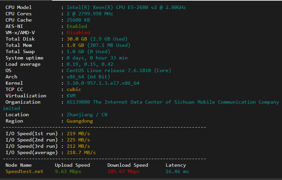Screen dimensions: 282x180
Task: Click the 2nd run I/O speed 225 MB/s
Action: 78,140
